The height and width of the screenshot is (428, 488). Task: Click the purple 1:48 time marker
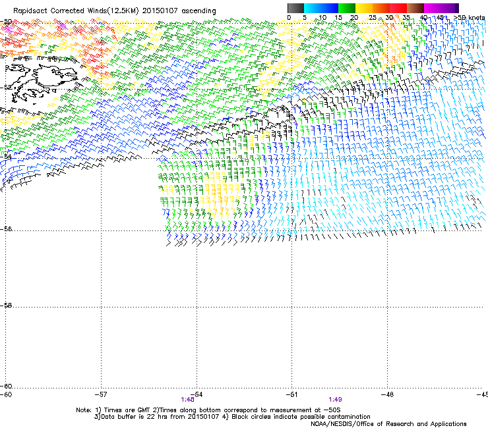point(187,400)
